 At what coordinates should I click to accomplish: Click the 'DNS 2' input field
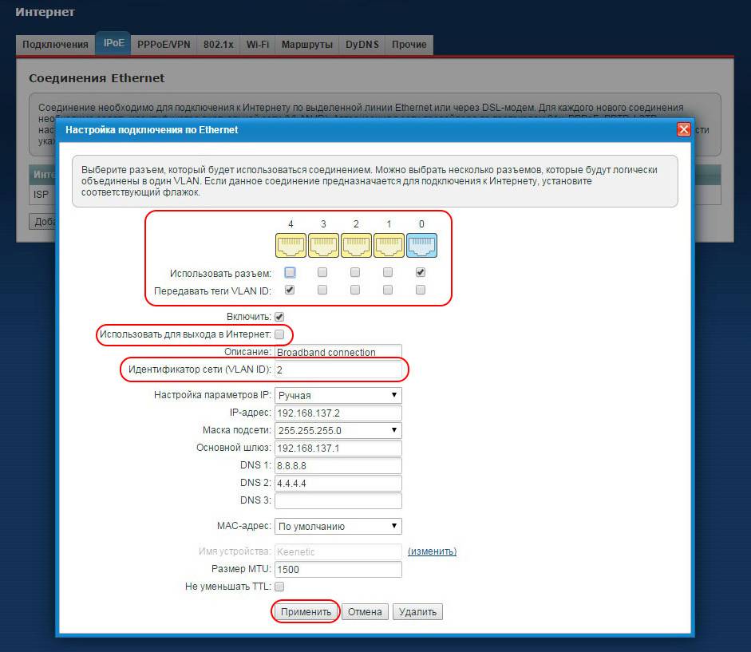pyautogui.click(x=338, y=483)
